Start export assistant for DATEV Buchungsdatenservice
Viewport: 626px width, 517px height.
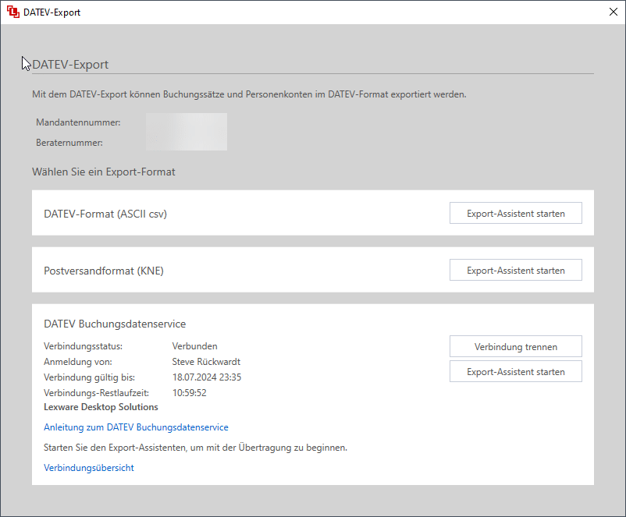coord(515,371)
